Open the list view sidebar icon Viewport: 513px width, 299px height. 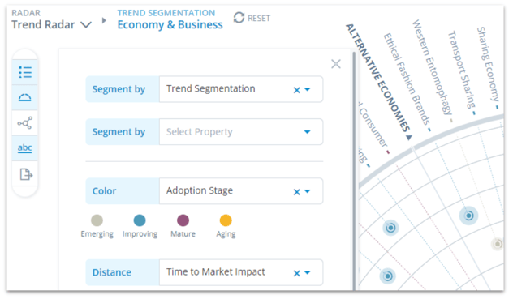[x=25, y=72]
